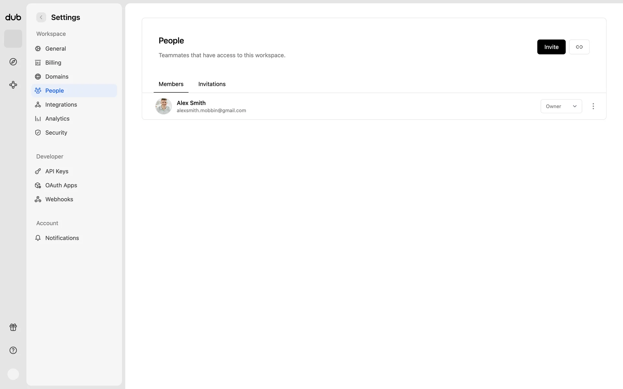The image size is (623, 389).
Task: Open Security settings
Action: point(56,133)
